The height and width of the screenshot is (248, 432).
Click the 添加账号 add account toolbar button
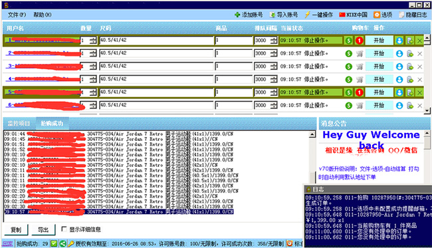tap(249, 15)
